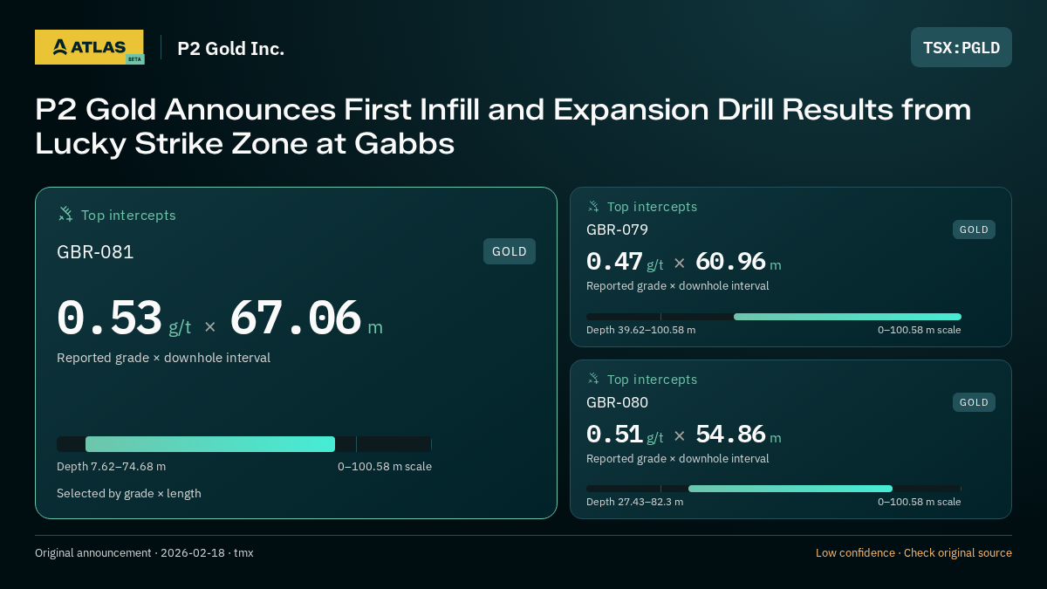Viewport: 1047px width, 589px height.
Task: Click 'Top intercepts' label in GBR-080 card
Action: tap(652, 380)
